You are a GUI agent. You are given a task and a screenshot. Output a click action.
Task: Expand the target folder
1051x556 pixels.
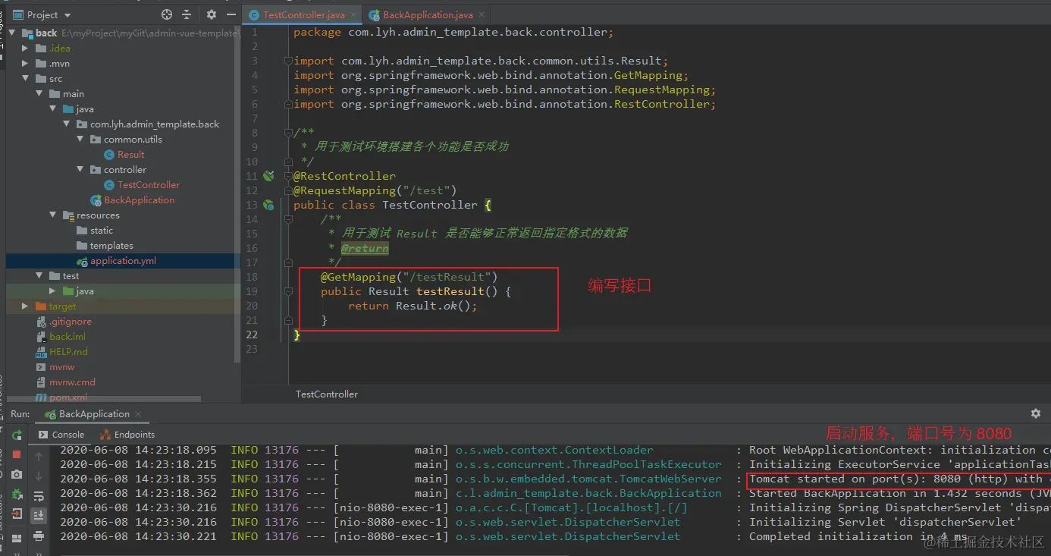26,306
